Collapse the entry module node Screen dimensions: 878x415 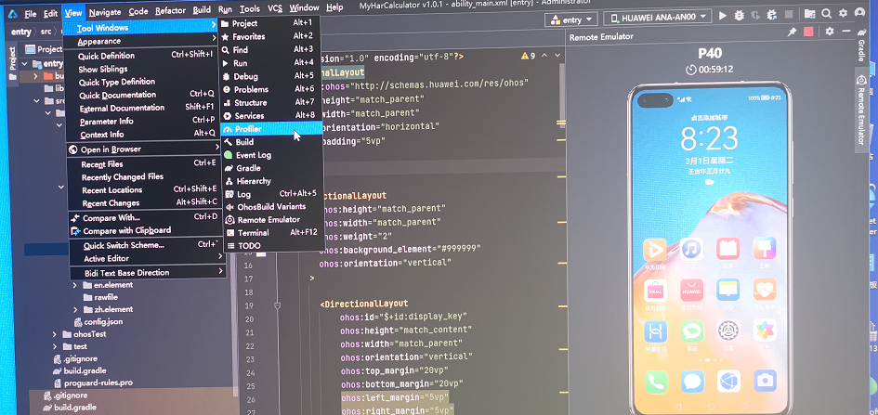point(25,64)
